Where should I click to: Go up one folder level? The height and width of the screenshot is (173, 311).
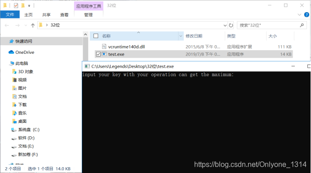(33, 25)
